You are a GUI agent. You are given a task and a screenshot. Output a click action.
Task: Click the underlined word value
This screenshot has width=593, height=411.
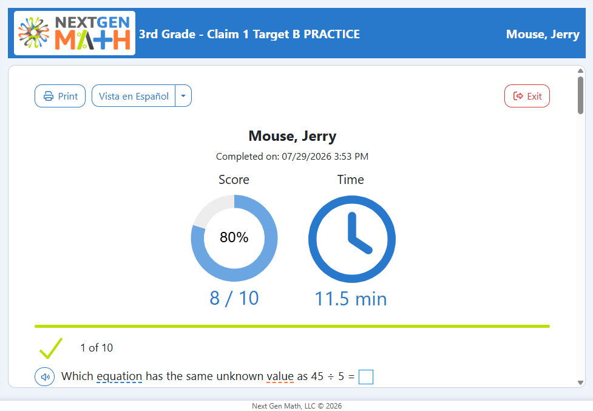(x=280, y=376)
